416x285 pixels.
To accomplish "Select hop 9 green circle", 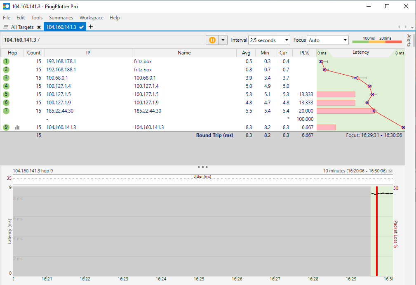I will 6,127.
